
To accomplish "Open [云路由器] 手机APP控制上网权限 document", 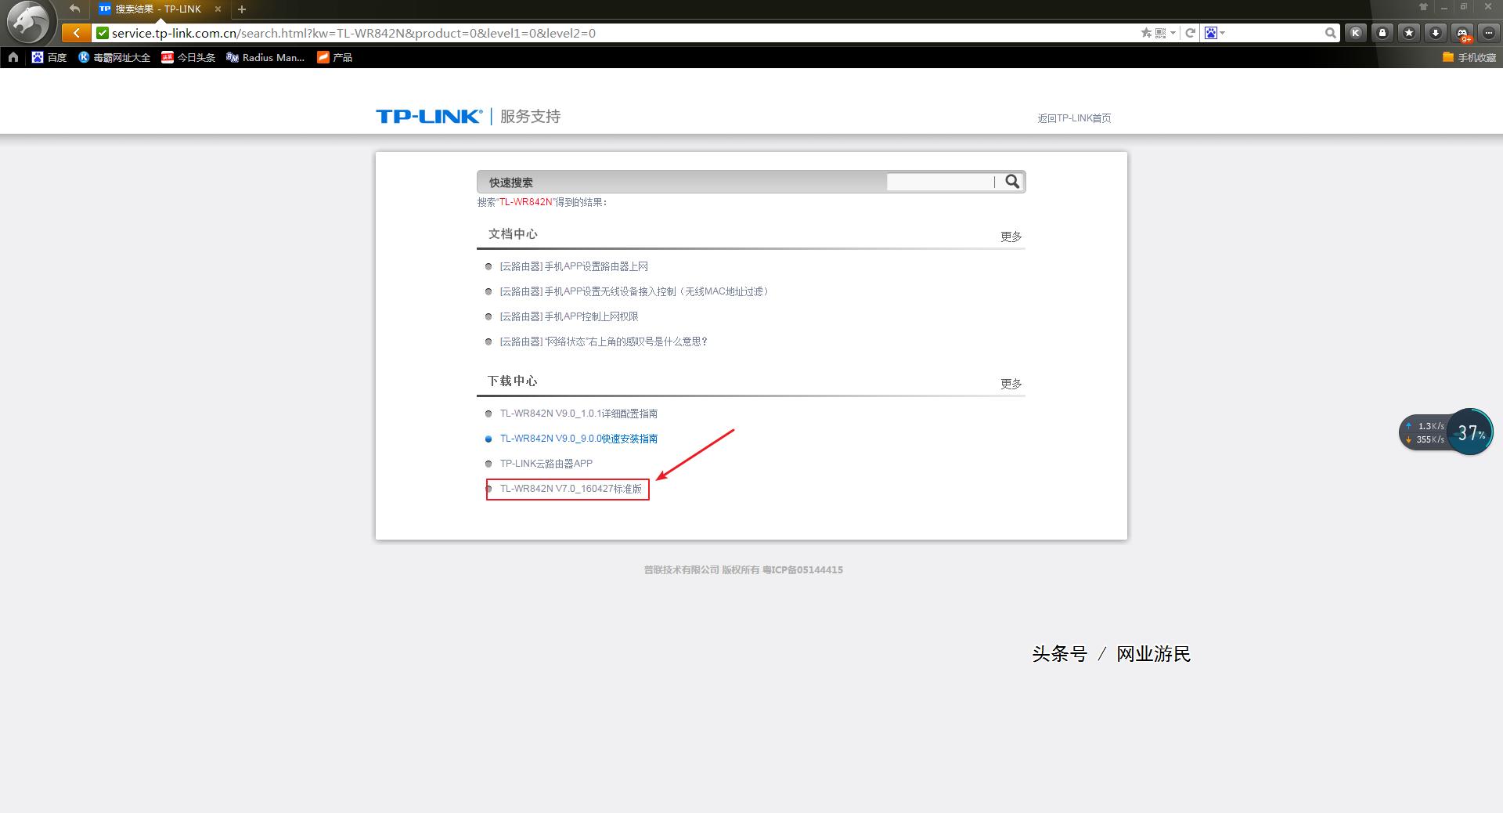I will pos(569,316).
